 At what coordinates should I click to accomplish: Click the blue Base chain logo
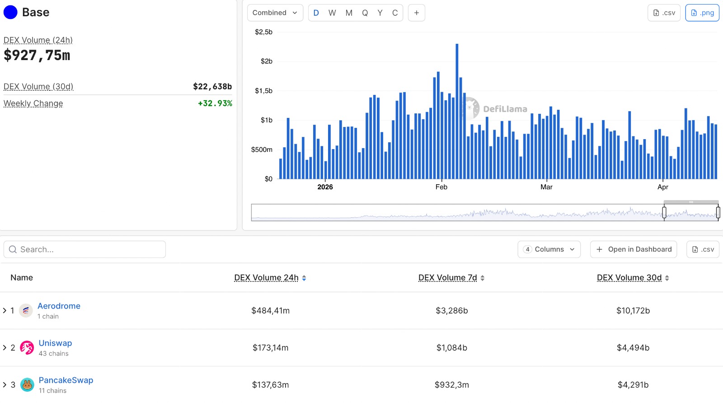tap(10, 12)
